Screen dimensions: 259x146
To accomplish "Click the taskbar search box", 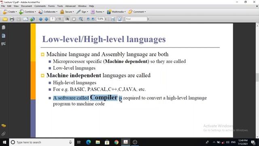I will [x=42, y=142].
